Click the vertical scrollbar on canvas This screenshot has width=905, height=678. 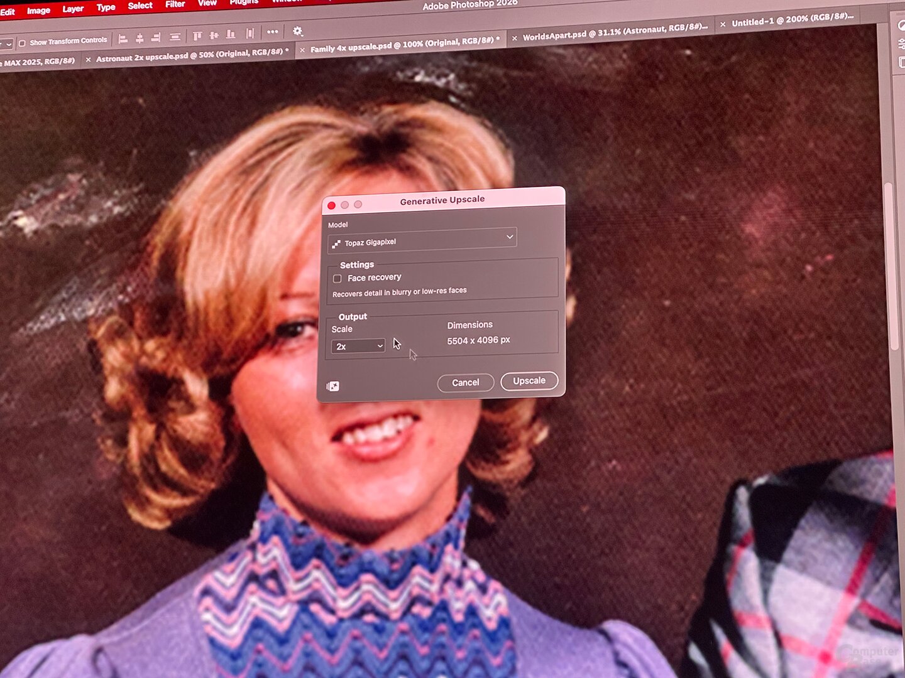pyautogui.click(x=889, y=264)
